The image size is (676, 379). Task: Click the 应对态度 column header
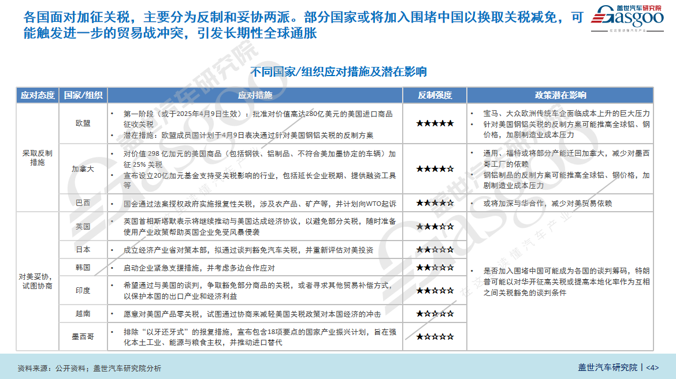[x=38, y=95]
